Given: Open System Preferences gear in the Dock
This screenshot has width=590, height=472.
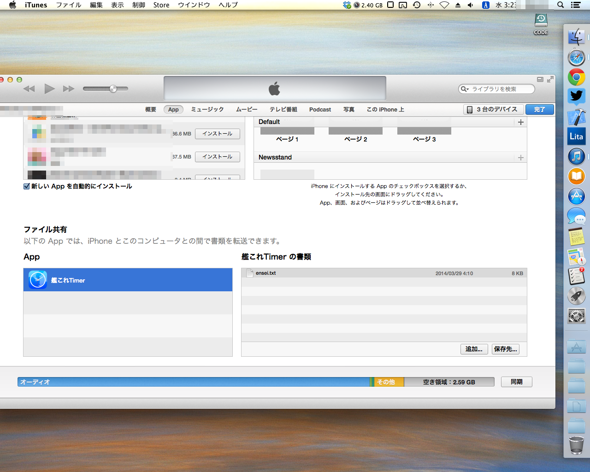Looking at the screenshot, I should click(576, 316).
